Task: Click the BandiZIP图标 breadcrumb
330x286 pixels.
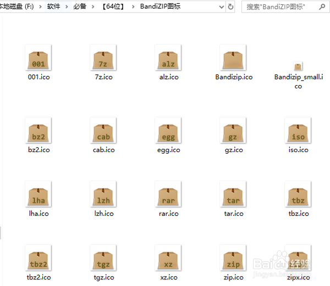Action: click(x=161, y=7)
